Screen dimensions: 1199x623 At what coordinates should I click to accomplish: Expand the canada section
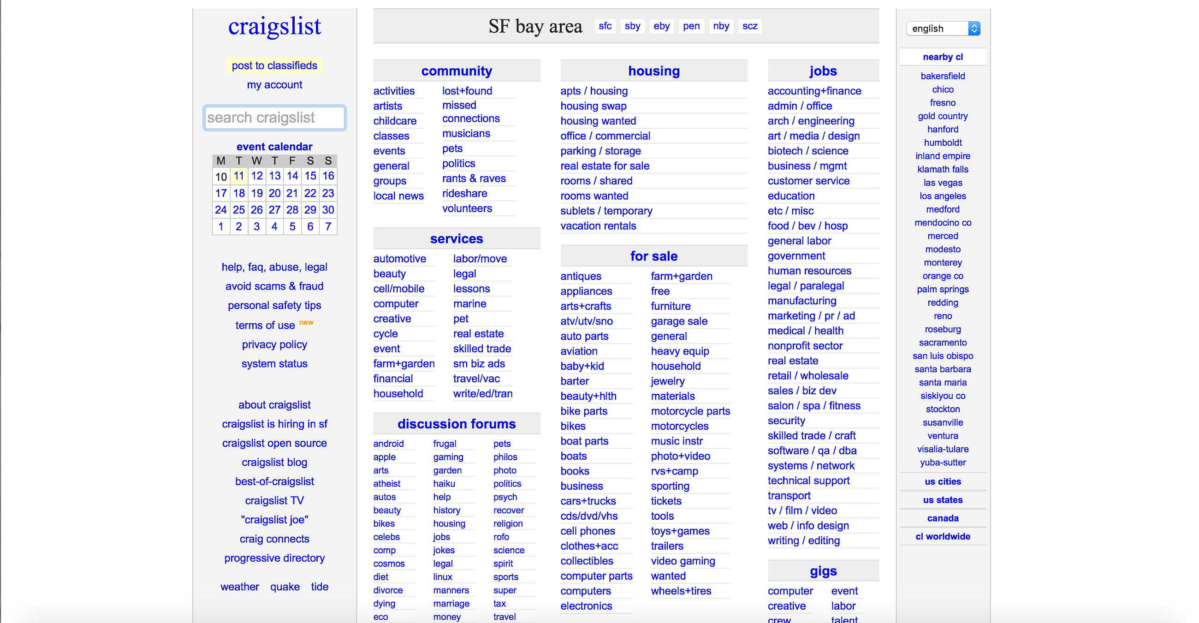[x=943, y=518]
